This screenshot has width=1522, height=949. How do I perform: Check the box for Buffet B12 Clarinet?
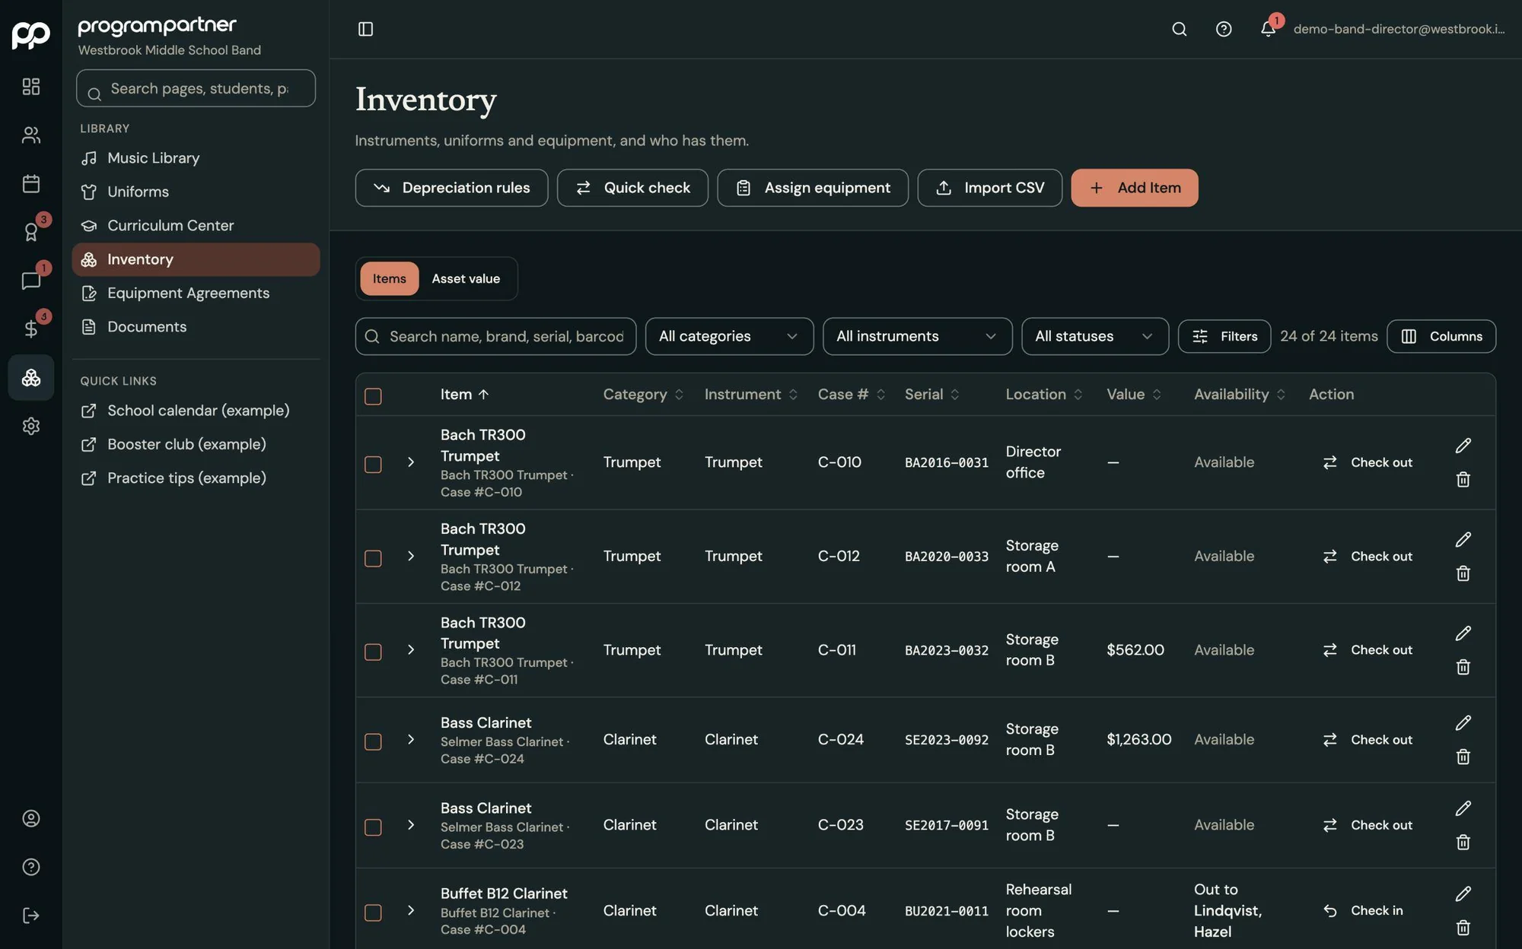click(373, 912)
